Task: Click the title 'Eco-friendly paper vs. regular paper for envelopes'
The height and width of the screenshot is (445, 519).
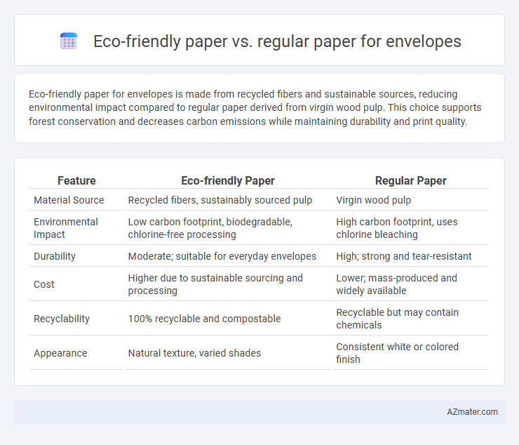Action: coord(277,41)
